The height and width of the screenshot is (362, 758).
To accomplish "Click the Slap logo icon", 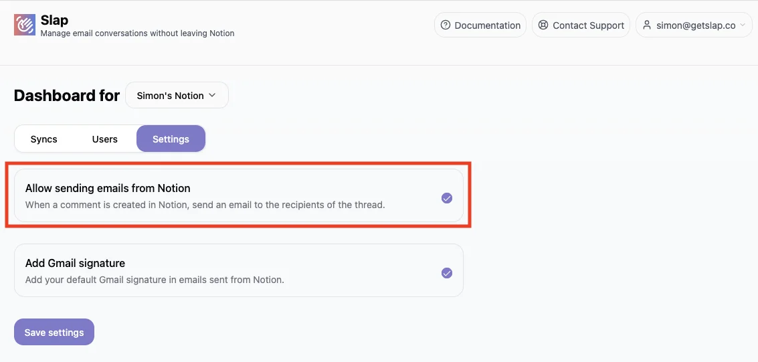I will (x=25, y=25).
